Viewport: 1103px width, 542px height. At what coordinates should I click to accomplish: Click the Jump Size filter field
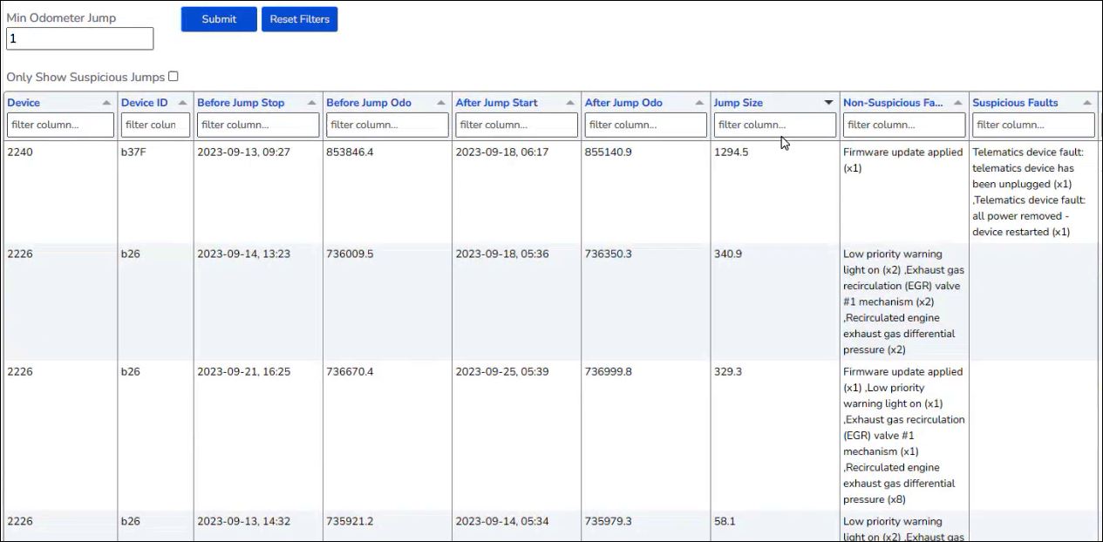coord(774,125)
